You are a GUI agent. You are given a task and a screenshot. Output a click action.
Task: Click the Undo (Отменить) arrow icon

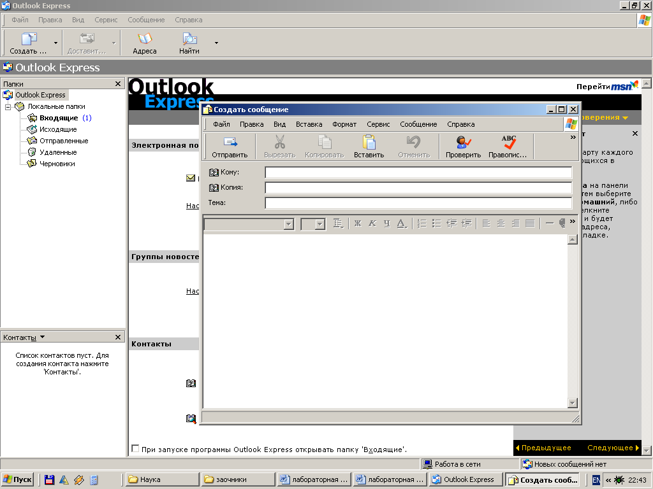coord(413,142)
